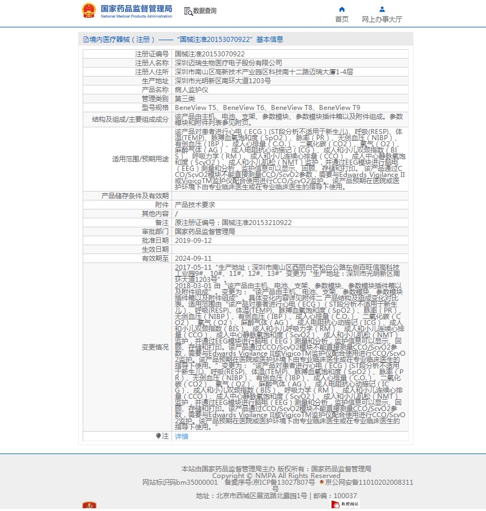Select registrant address ending 迈瑞大厦1-4层
This screenshot has height=511, width=486.
tap(264, 71)
